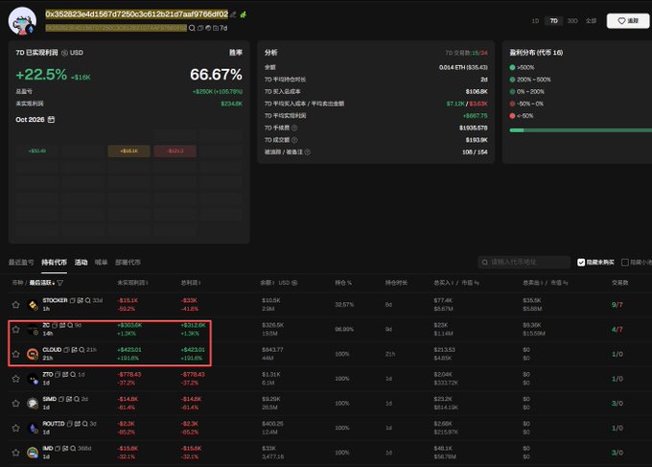
Task: Click the green icon after the wallet address
Action: pyautogui.click(x=244, y=14)
